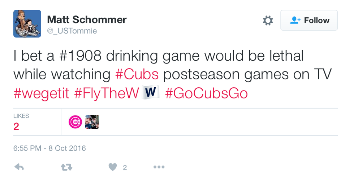The width and height of the screenshot is (354, 171).
Task: Open the gear settings dropdown
Action: tap(268, 21)
